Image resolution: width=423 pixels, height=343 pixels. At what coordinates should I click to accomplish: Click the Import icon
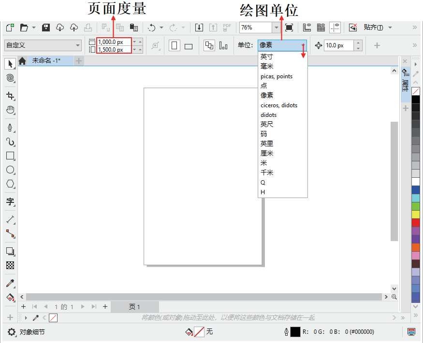pos(199,28)
